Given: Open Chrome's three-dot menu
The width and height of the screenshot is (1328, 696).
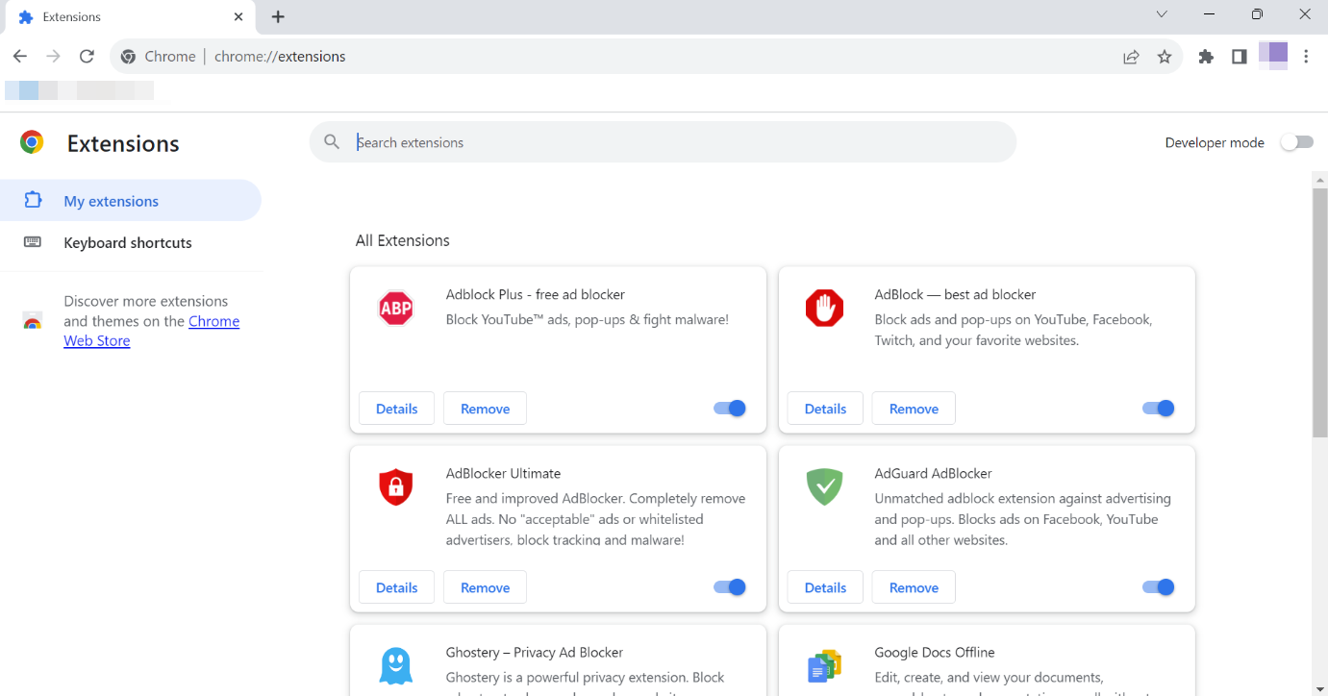Looking at the screenshot, I should pyautogui.click(x=1306, y=57).
